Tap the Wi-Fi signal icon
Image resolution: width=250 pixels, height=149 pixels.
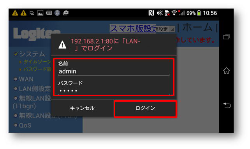tap(174, 13)
